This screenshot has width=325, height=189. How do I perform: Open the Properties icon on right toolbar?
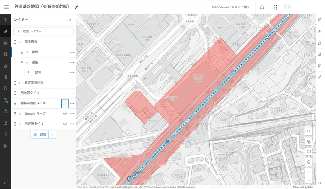pyautogui.click(x=319, y=20)
